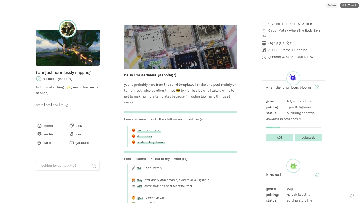The height and width of the screenshot is (203, 361).
Task: Open the AO3 button on the lunar lotus card
Action: [x=279, y=138]
